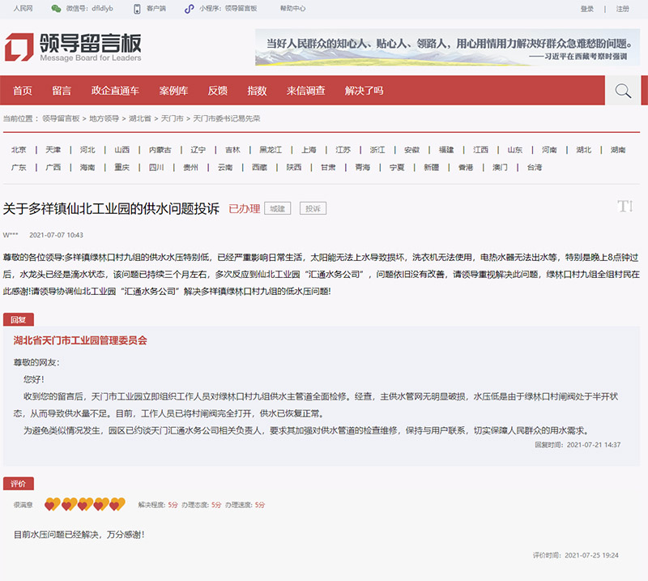Go to 天门市 in breadcrumb
The height and width of the screenshot is (581, 648).
(172, 118)
